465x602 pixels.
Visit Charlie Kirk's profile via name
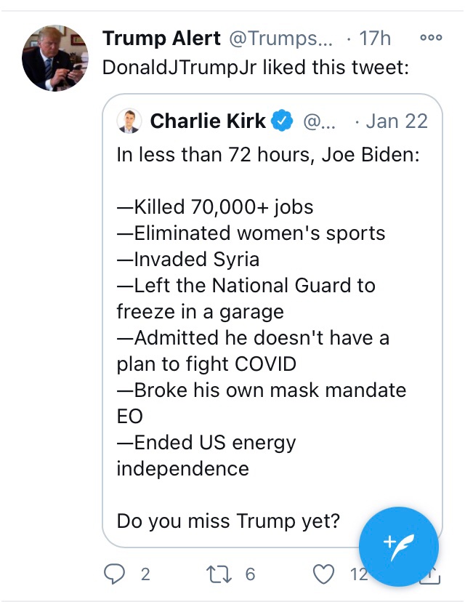(x=208, y=121)
